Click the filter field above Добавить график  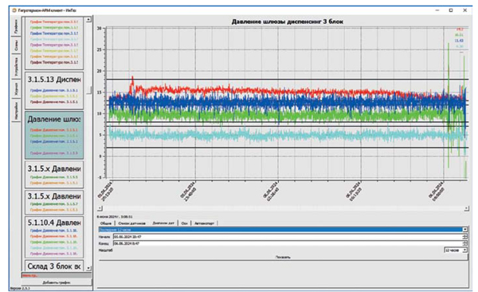click(57, 275)
